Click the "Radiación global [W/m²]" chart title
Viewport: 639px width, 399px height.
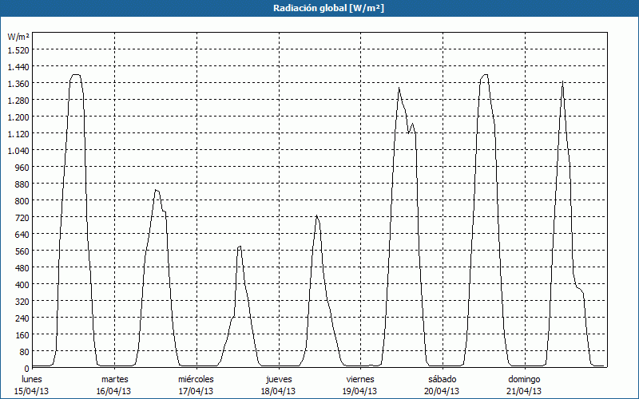(319, 8)
